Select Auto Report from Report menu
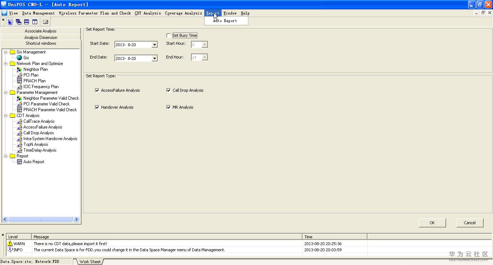This screenshot has width=493, height=265. pos(226,21)
